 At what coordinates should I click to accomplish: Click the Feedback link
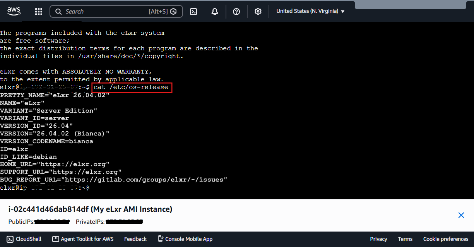(x=135, y=239)
